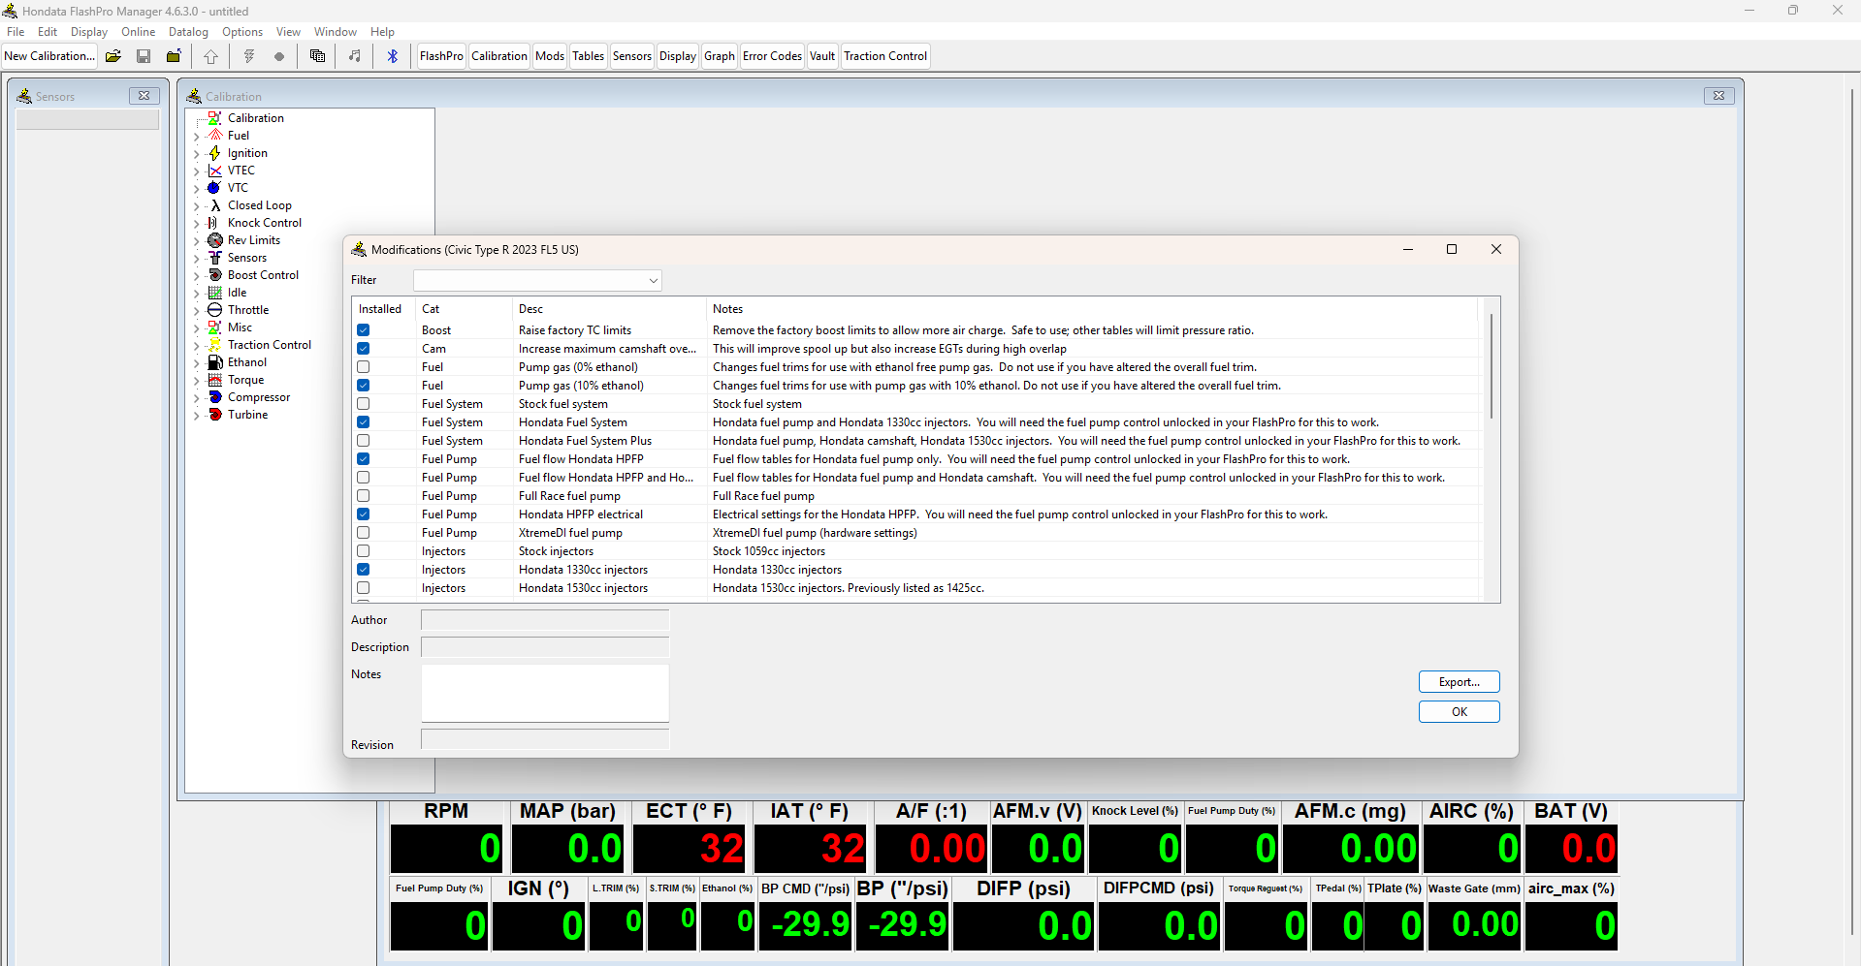
Task: Click the lightning bolt toolbar icon
Action: (249, 56)
